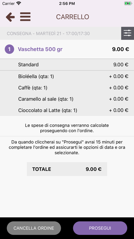Tap the Caffè flavor row
Image resolution: width=134 pixels, height=239 pixels.
[67, 88]
